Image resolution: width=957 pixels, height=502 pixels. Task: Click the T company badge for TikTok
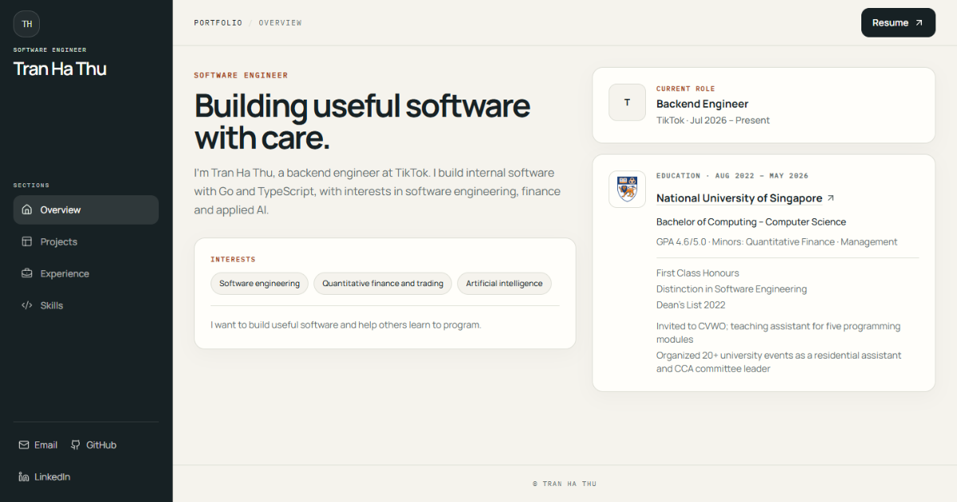pyautogui.click(x=627, y=102)
